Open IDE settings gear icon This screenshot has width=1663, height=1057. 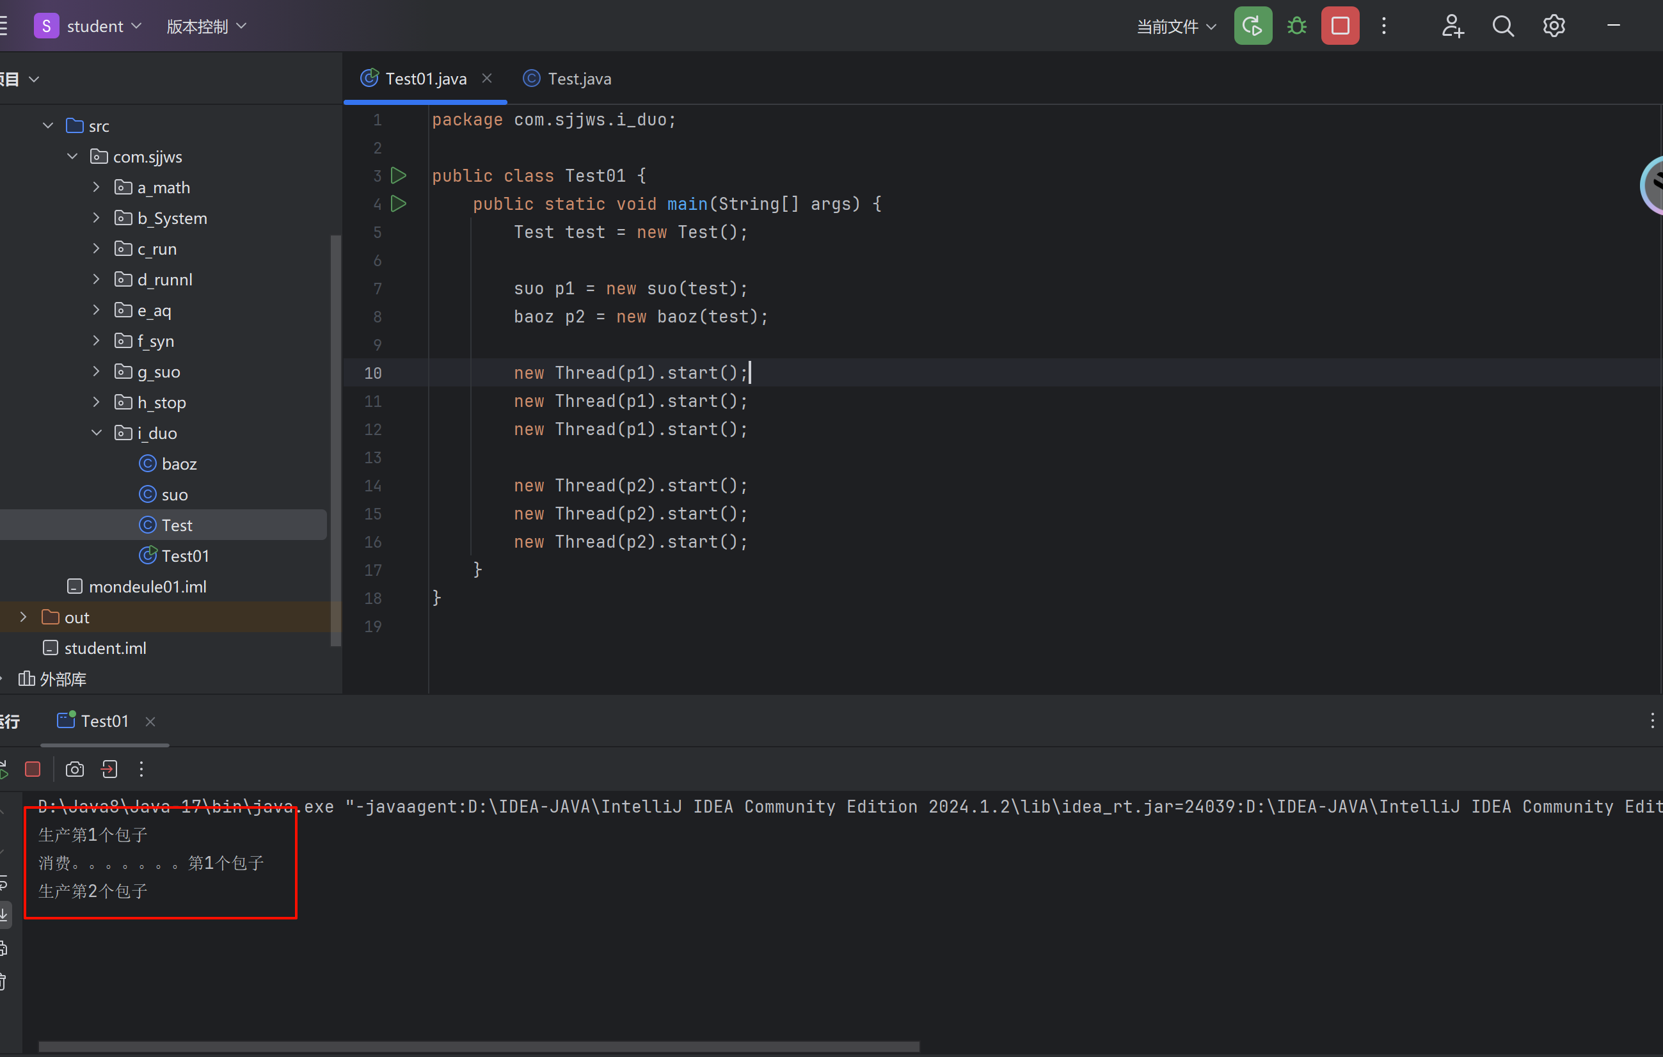(1553, 26)
